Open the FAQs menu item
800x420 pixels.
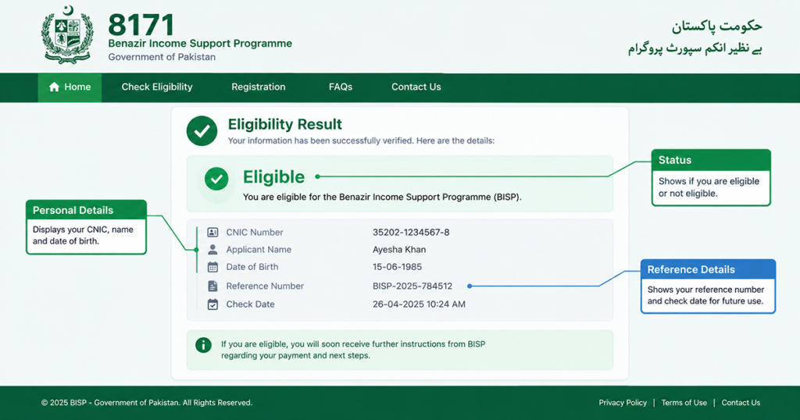[341, 87]
